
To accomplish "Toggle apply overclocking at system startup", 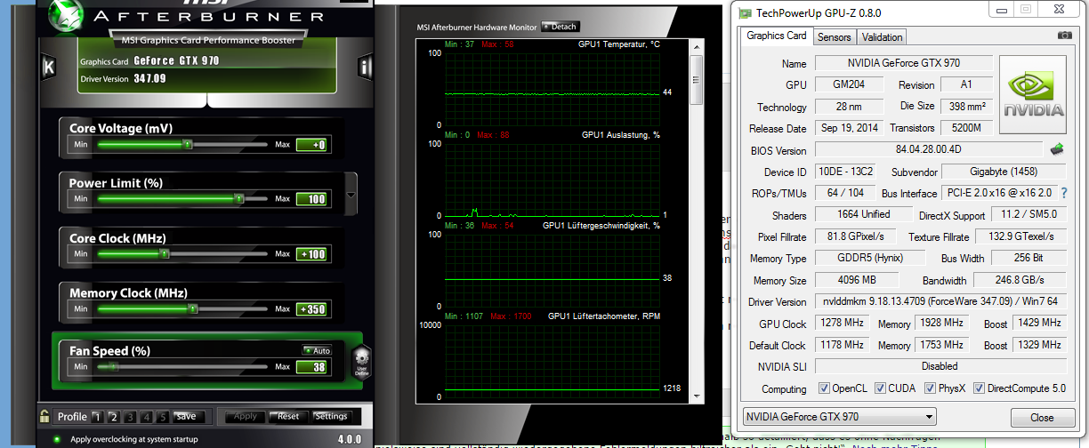I will tap(57, 439).
